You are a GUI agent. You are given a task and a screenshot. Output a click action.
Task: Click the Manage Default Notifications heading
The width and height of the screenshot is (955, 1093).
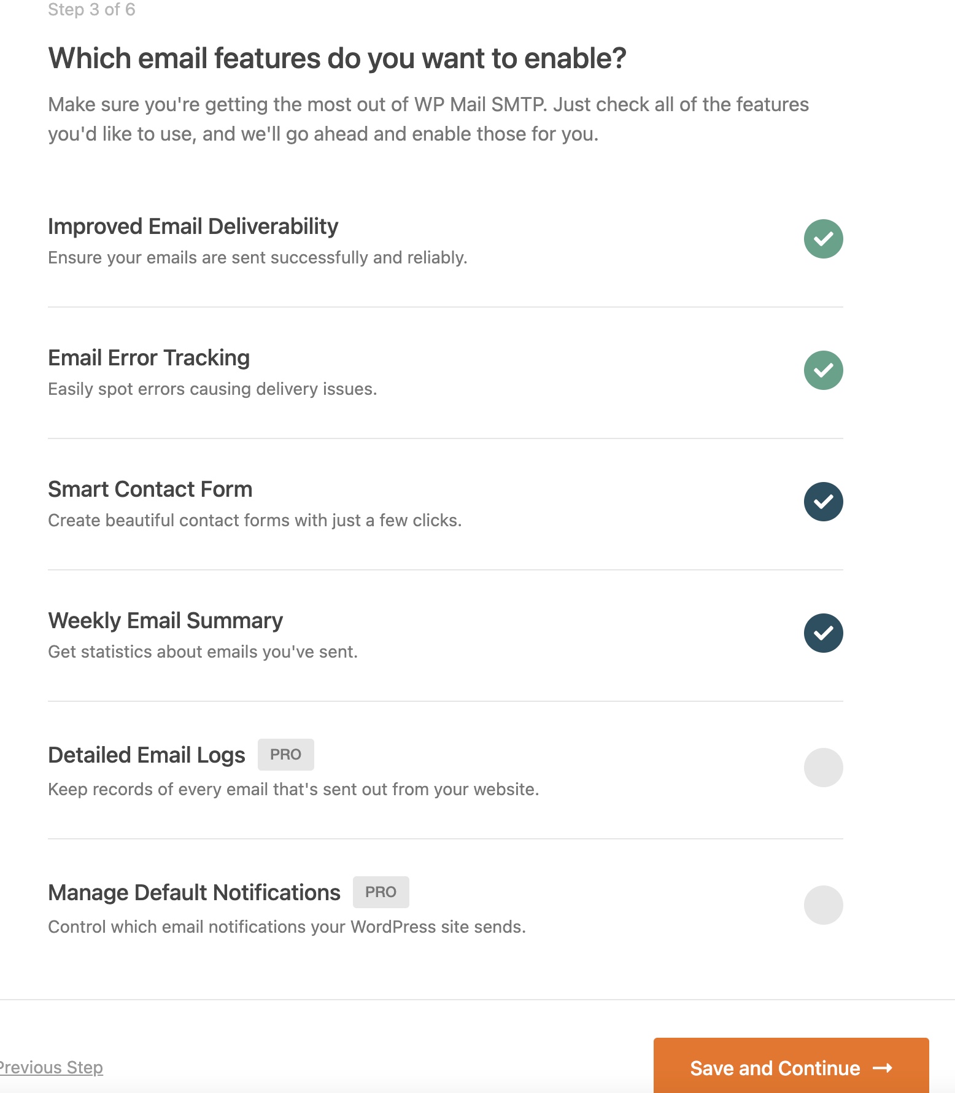tap(195, 893)
